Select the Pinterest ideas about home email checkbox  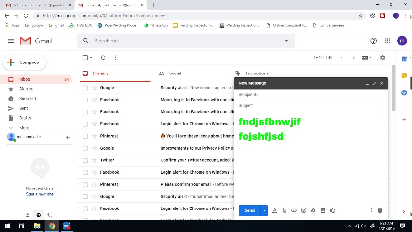point(85,136)
